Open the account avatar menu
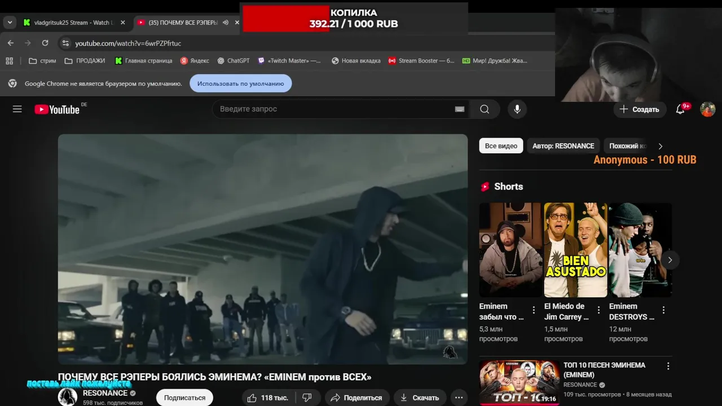The width and height of the screenshot is (722, 406). (708, 109)
